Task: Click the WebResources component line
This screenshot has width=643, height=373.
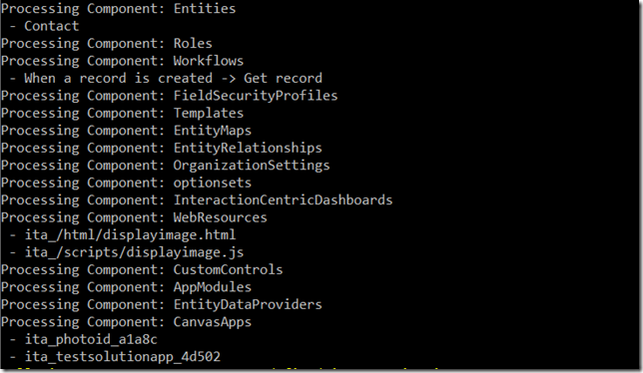Action: tap(134, 217)
